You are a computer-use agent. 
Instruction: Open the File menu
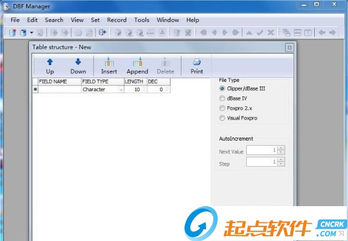tap(15, 20)
